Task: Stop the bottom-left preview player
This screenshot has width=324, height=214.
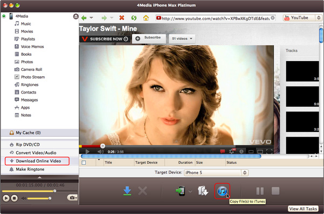Action: [14, 198]
